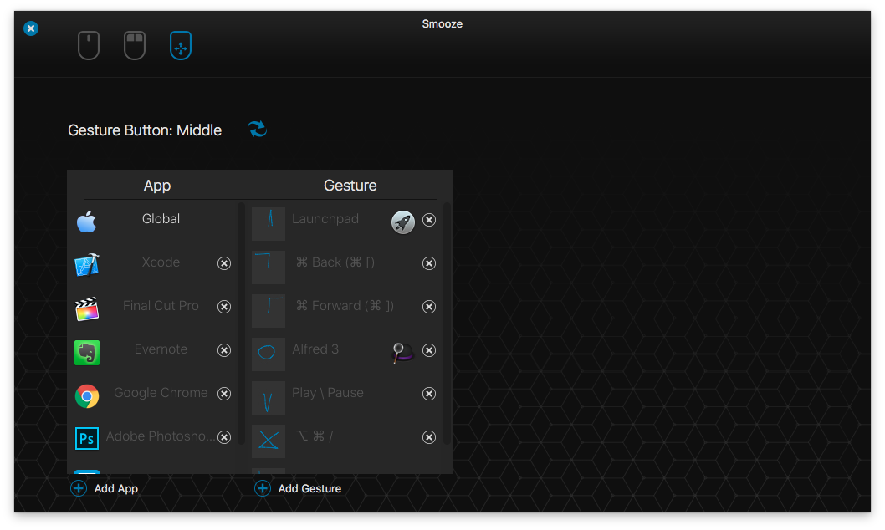Select the ⌘ Forward (⌘ ]) label

[x=345, y=306]
